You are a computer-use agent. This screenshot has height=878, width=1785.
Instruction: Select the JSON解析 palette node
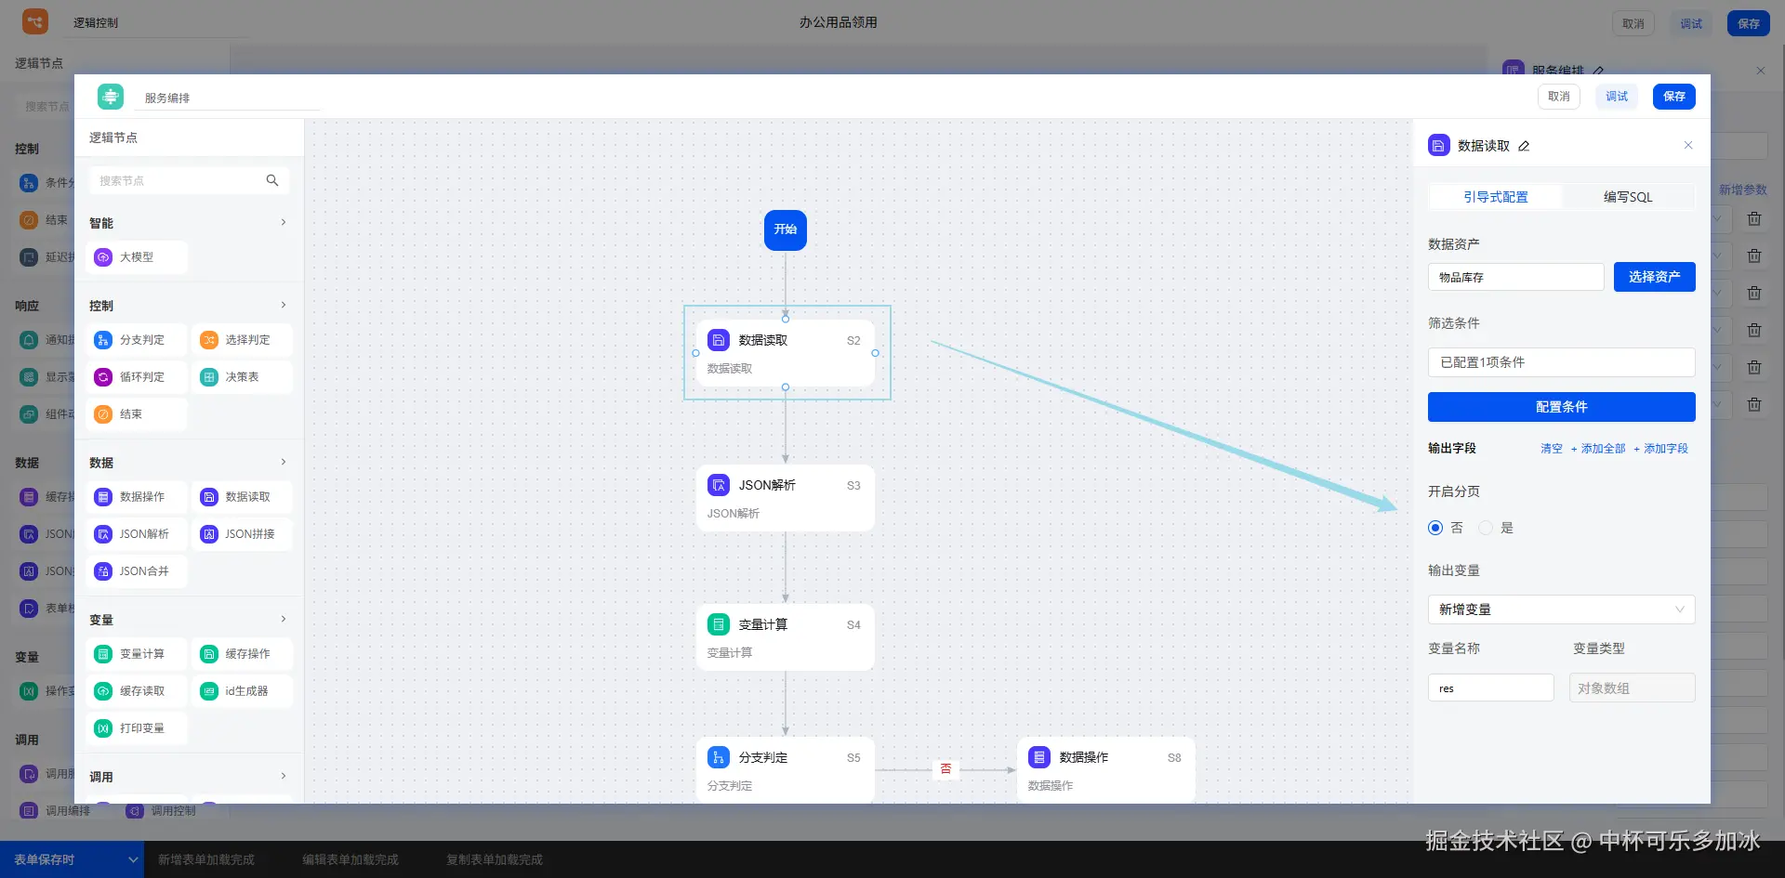(137, 534)
